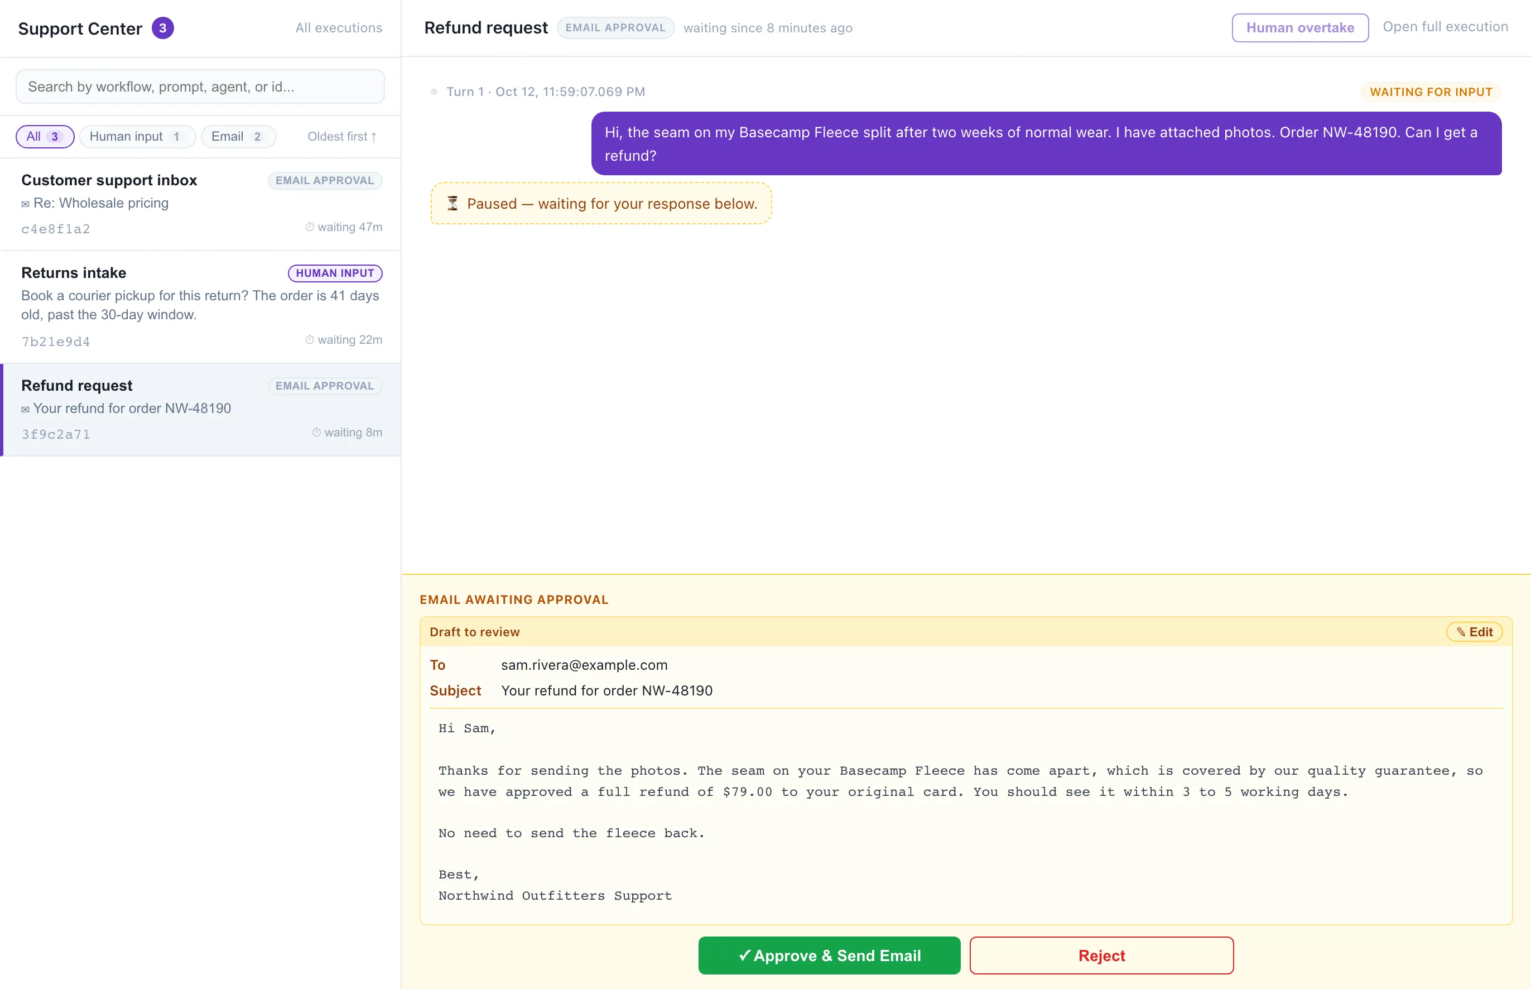Image resolution: width=1531 pixels, height=989 pixels.
Task: Click the HUMAN INPUT badge on Returns intake
Action: point(335,273)
